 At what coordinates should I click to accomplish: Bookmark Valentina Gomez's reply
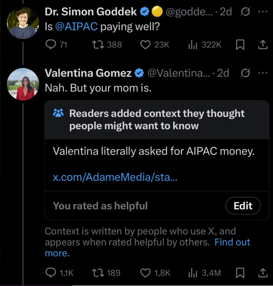pos(240,273)
